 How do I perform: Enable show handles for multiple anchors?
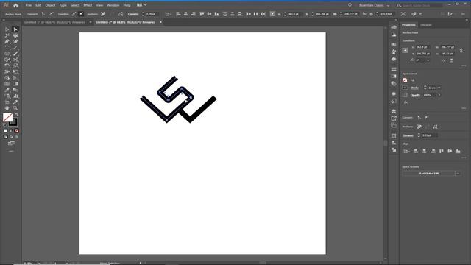pyautogui.click(x=74, y=14)
